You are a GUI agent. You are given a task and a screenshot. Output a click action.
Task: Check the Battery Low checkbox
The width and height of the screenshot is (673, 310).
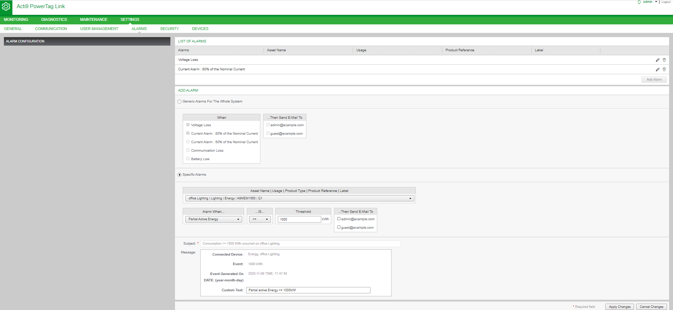(188, 159)
